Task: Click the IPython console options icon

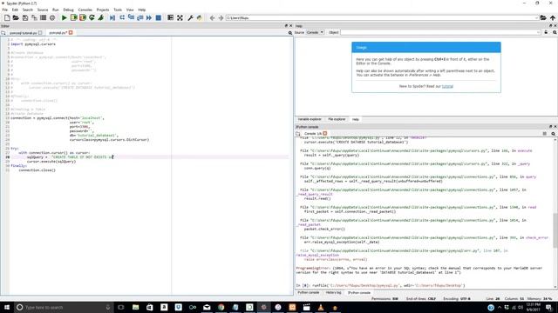Action: click(x=553, y=134)
